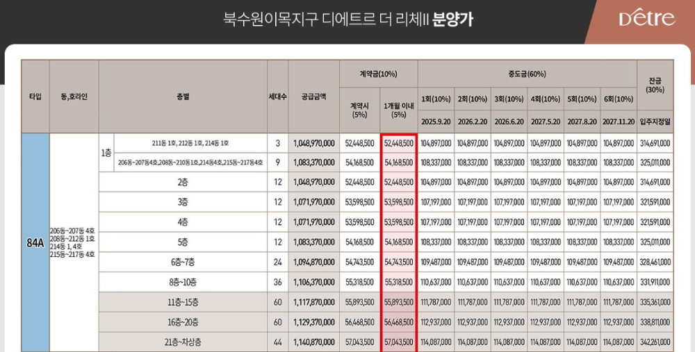This screenshot has height=352, width=695.
Task: Click the 211동 1호, 212동 1호, 214동 1호 row
Action: coord(190,143)
